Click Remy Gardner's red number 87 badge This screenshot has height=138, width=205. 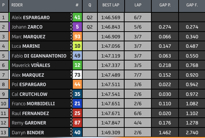click(x=77, y=123)
